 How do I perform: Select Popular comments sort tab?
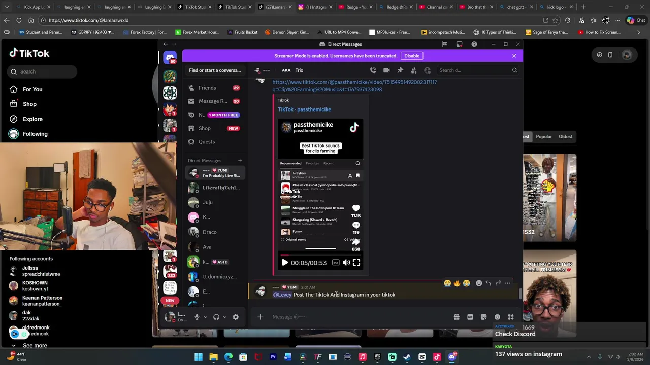tap(544, 136)
